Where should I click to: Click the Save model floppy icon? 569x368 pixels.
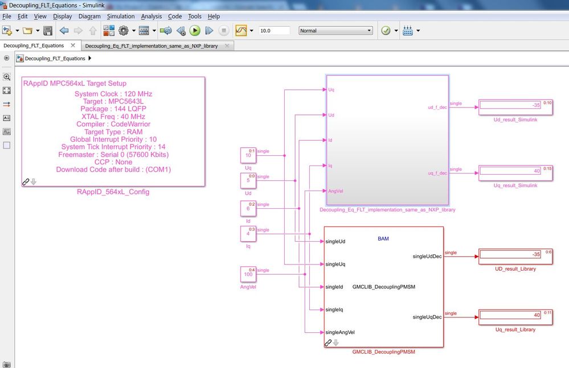coord(47,31)
